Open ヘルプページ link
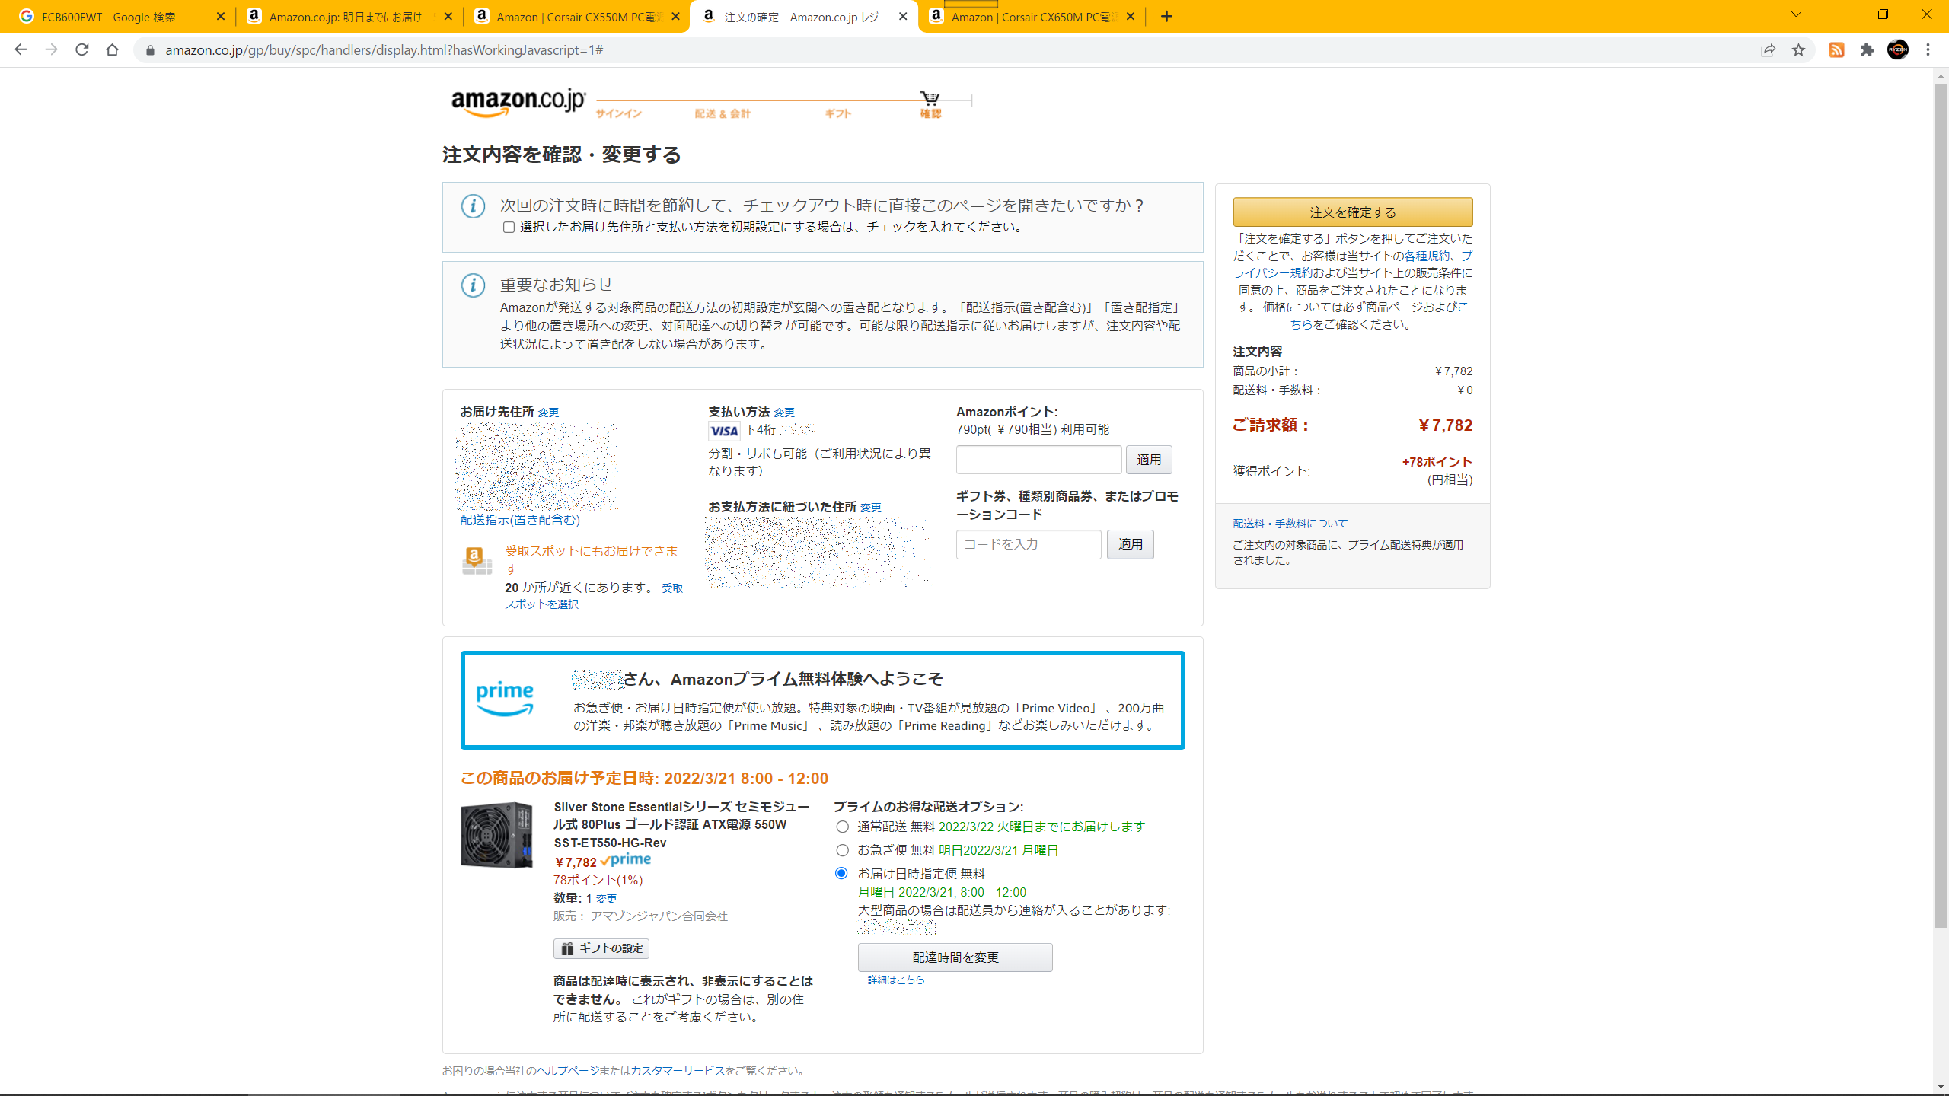This screenshot has width=1949, height=1096. tap(567, 1071)
